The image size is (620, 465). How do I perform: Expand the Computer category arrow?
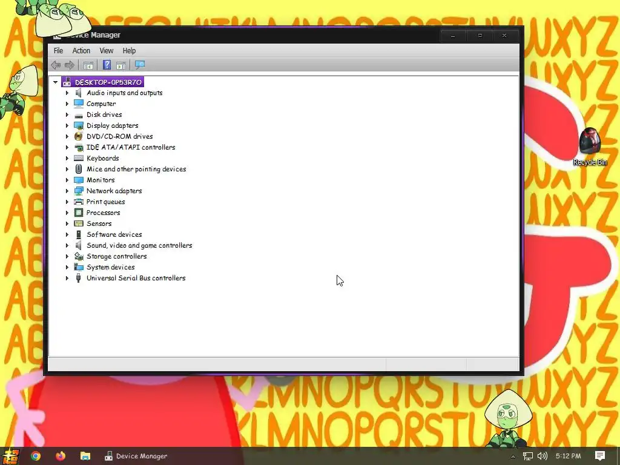point(67,104)
